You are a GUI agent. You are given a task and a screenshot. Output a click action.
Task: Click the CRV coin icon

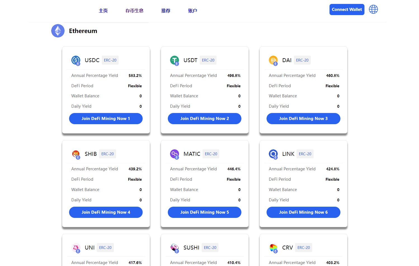[273, 248]
